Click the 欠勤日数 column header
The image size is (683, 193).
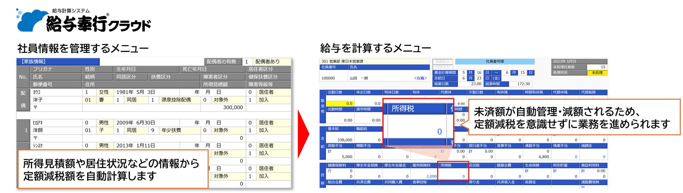(x=481, y=92)
